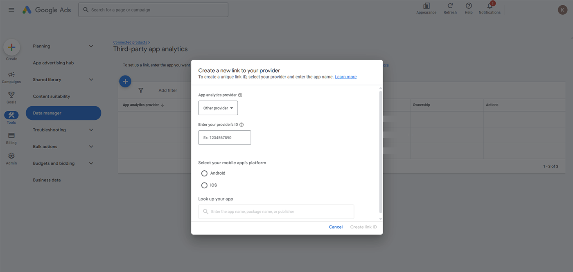Screen dimensions: 573x272
Task: Select the Android platform radio button
Action: [x=204, y=173]
